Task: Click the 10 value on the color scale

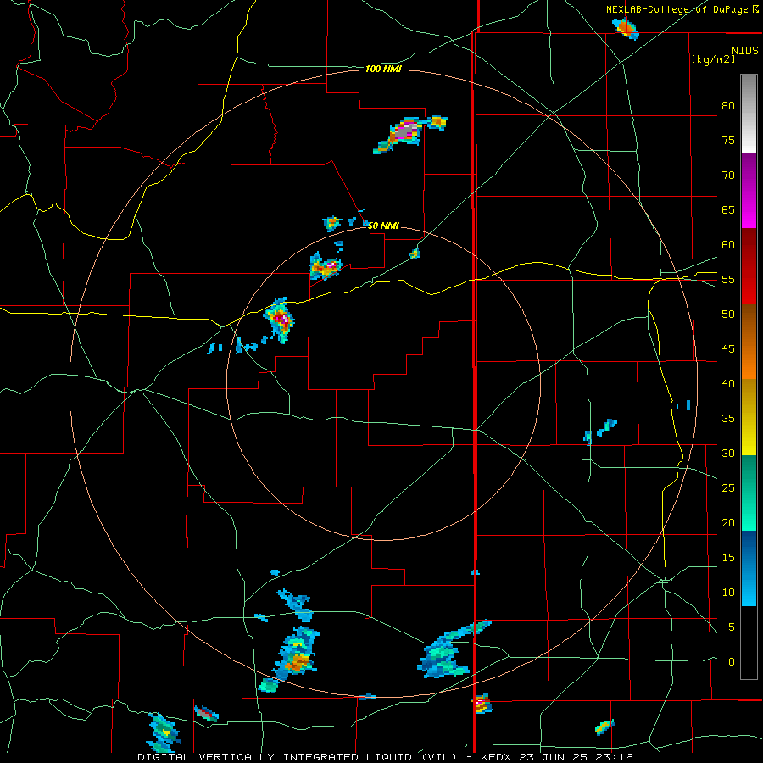Action: coord(728,593)
